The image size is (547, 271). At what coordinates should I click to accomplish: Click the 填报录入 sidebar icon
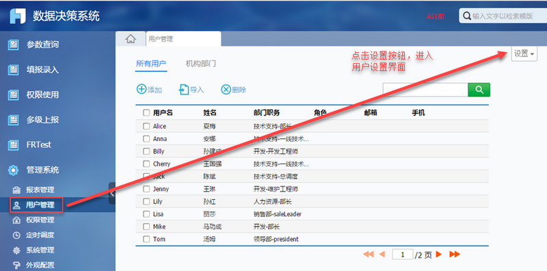coord(13,70)
